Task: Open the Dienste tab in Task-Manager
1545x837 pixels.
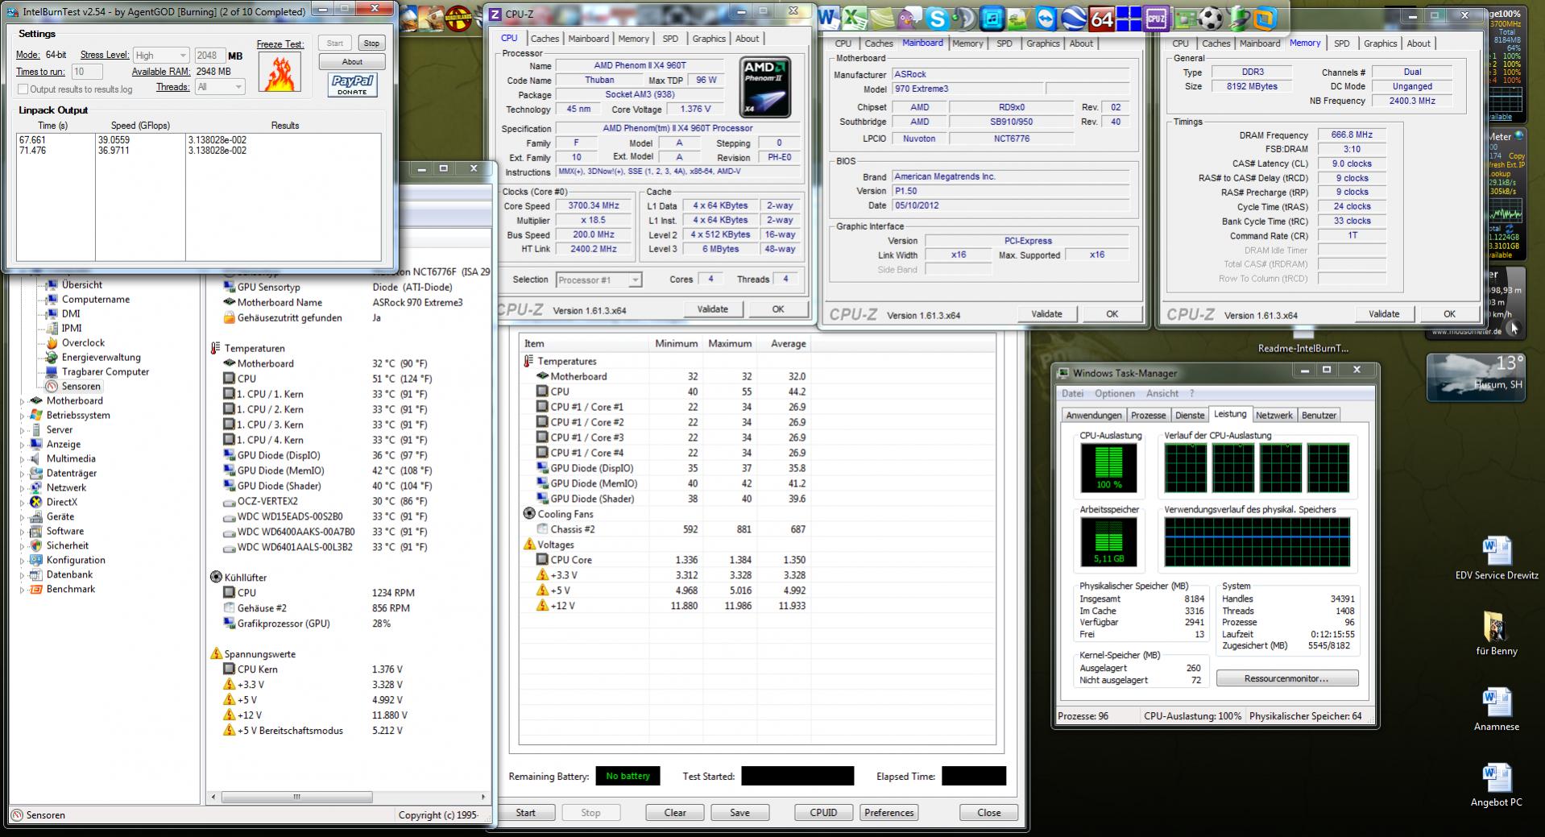Action: [x=1190, y=415]
